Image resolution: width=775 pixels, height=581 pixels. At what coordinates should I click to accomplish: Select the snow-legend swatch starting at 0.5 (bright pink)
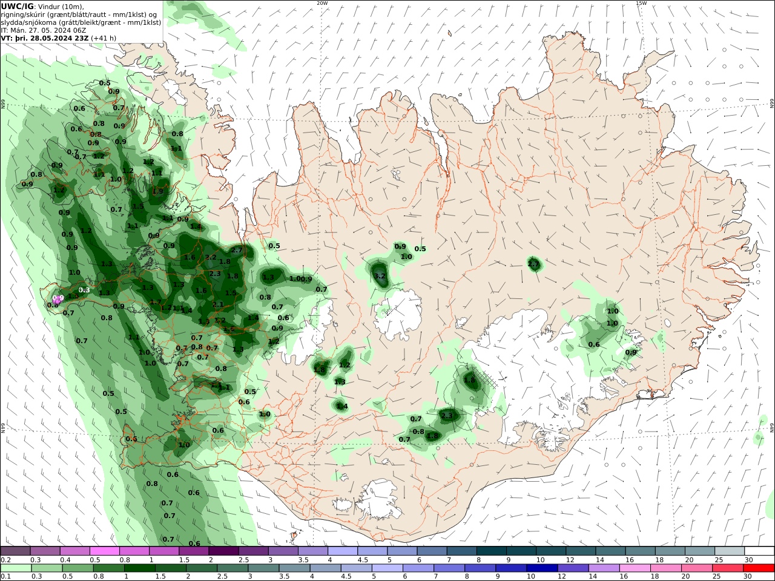(105, 551)
